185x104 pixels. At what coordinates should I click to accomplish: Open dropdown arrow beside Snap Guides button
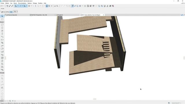point(22,6)
